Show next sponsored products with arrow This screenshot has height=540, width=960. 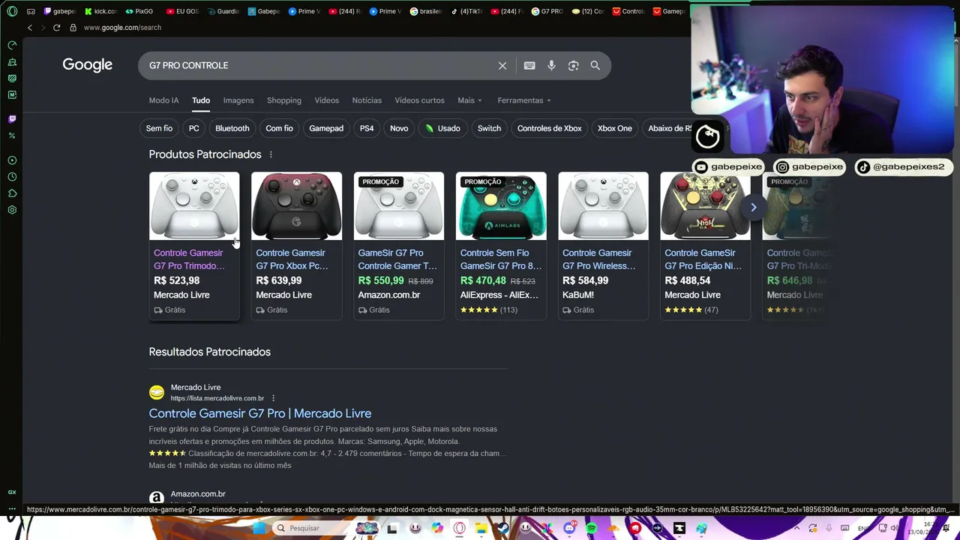point(753,207)
